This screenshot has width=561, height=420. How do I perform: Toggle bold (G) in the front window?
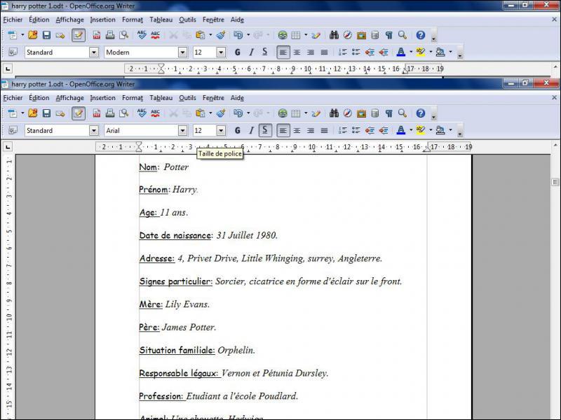237,130
